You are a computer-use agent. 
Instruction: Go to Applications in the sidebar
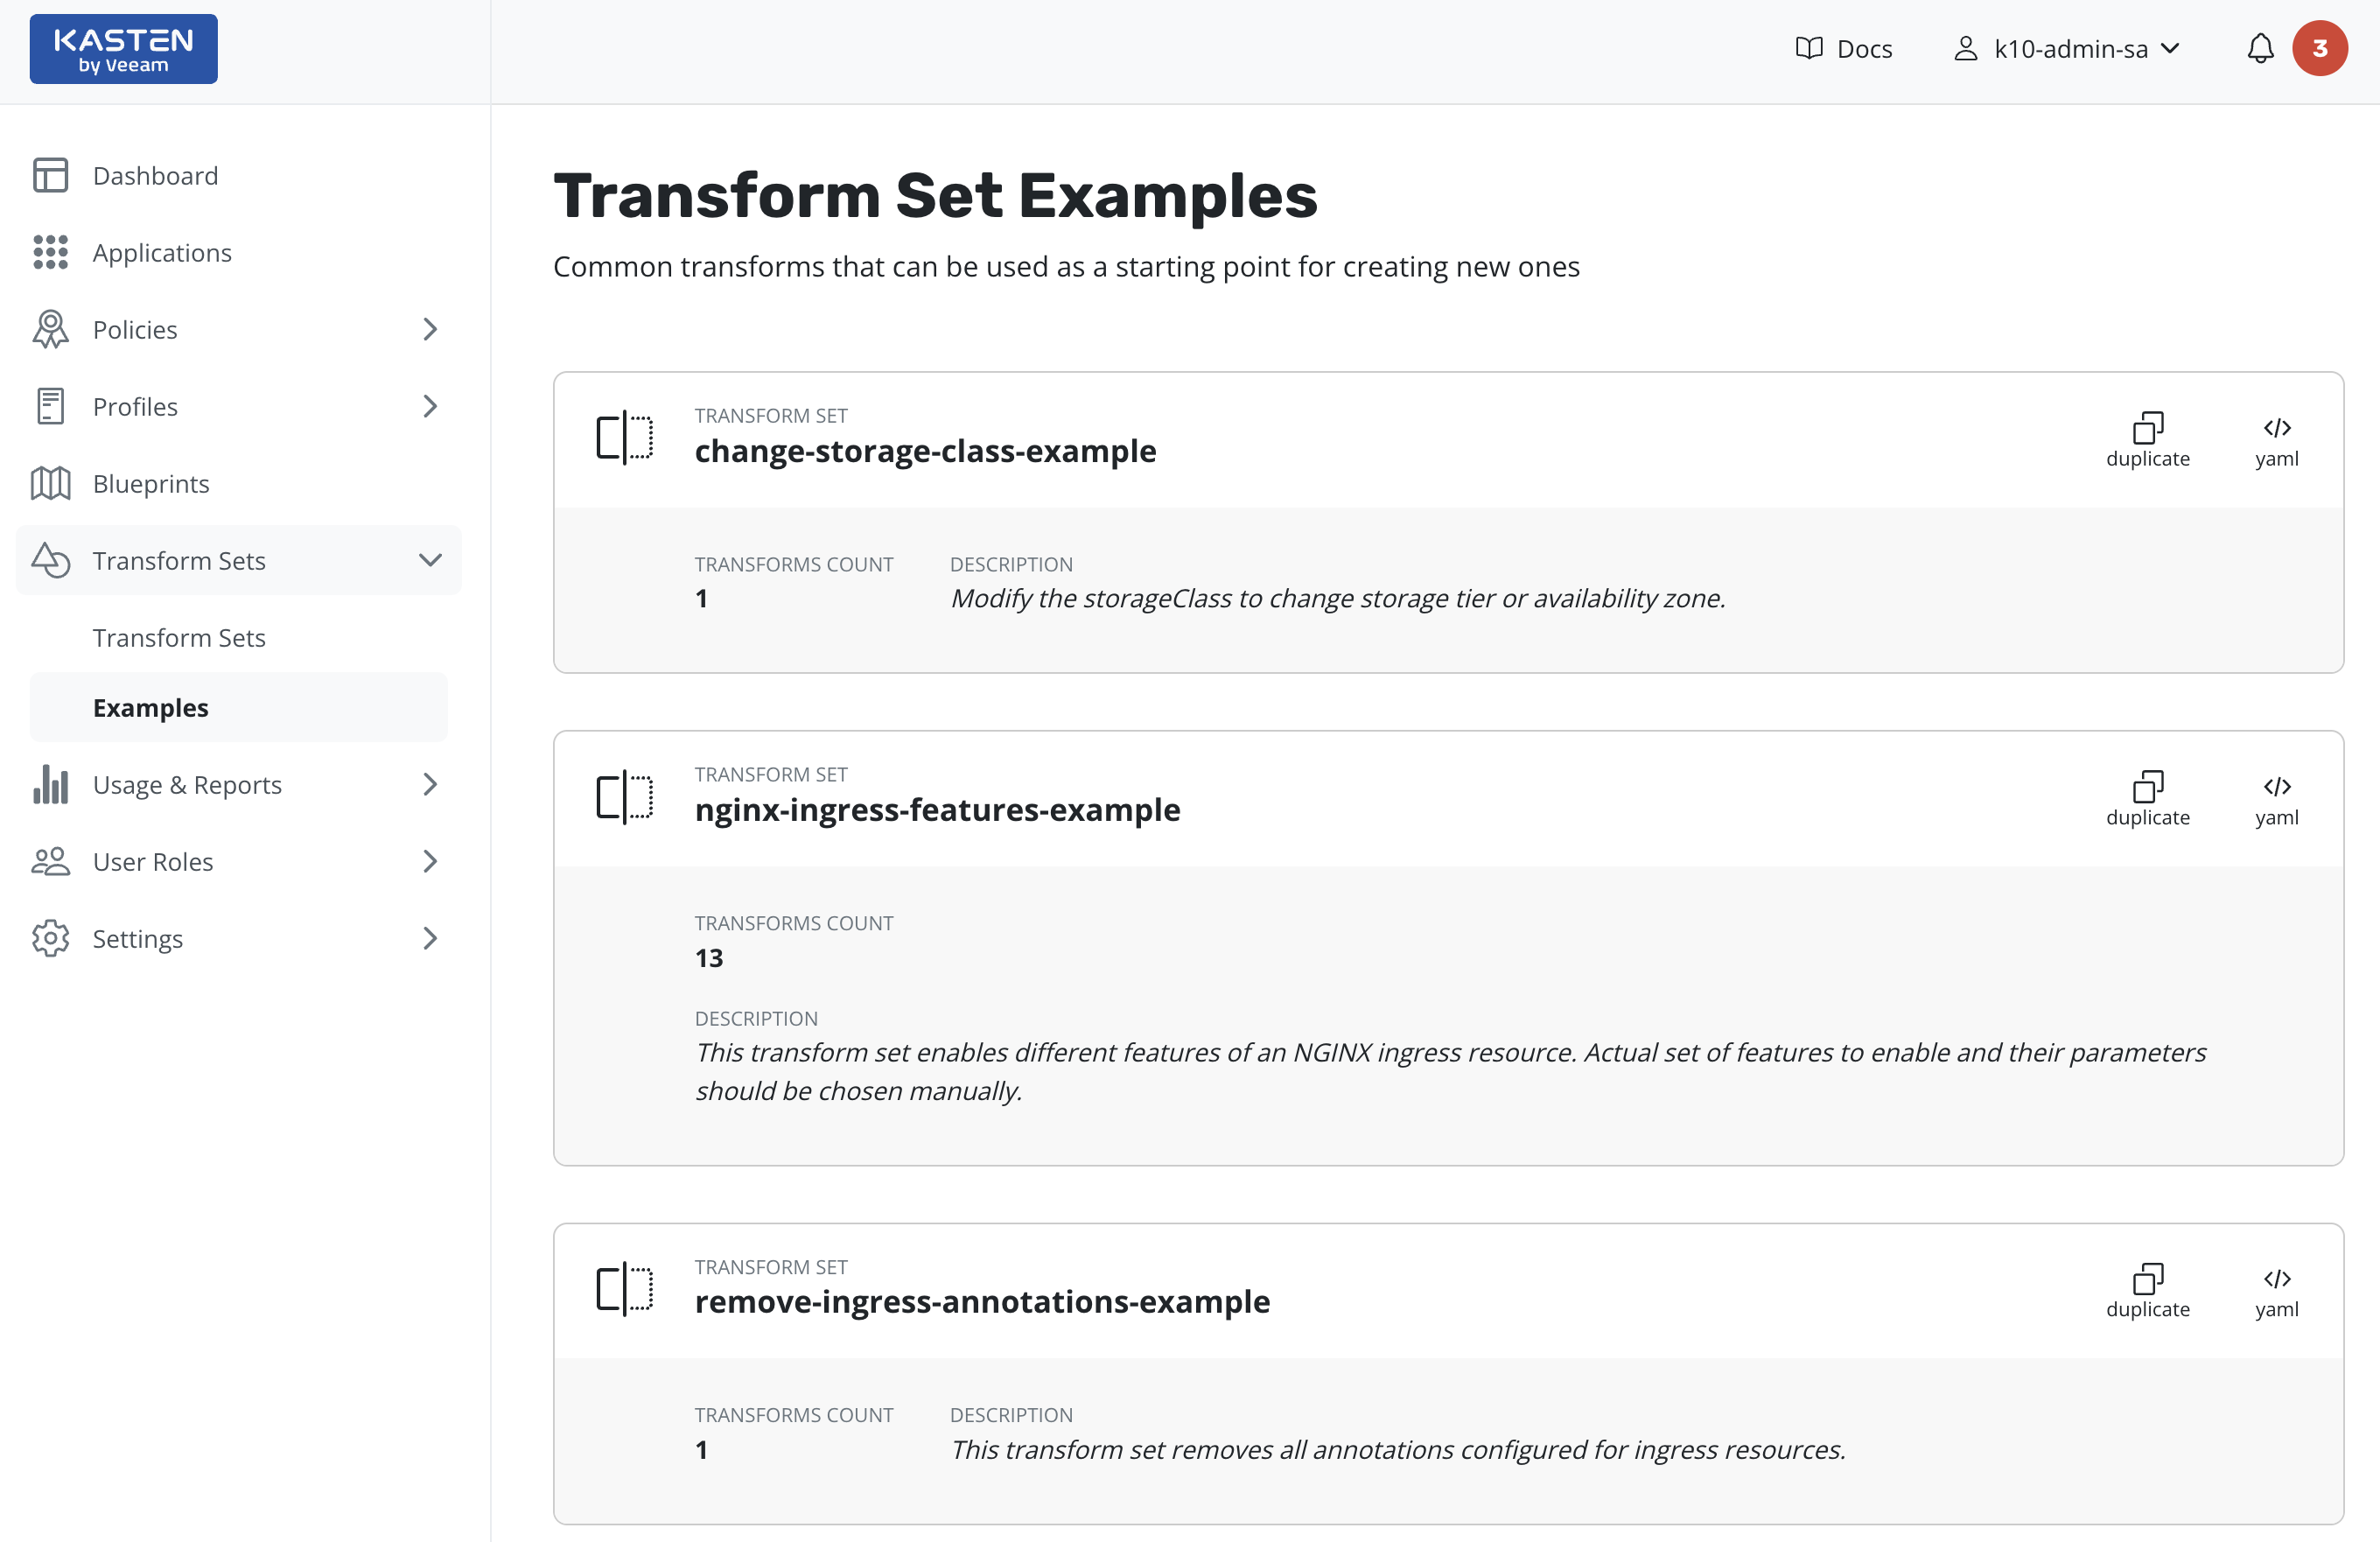coord(162,253)
